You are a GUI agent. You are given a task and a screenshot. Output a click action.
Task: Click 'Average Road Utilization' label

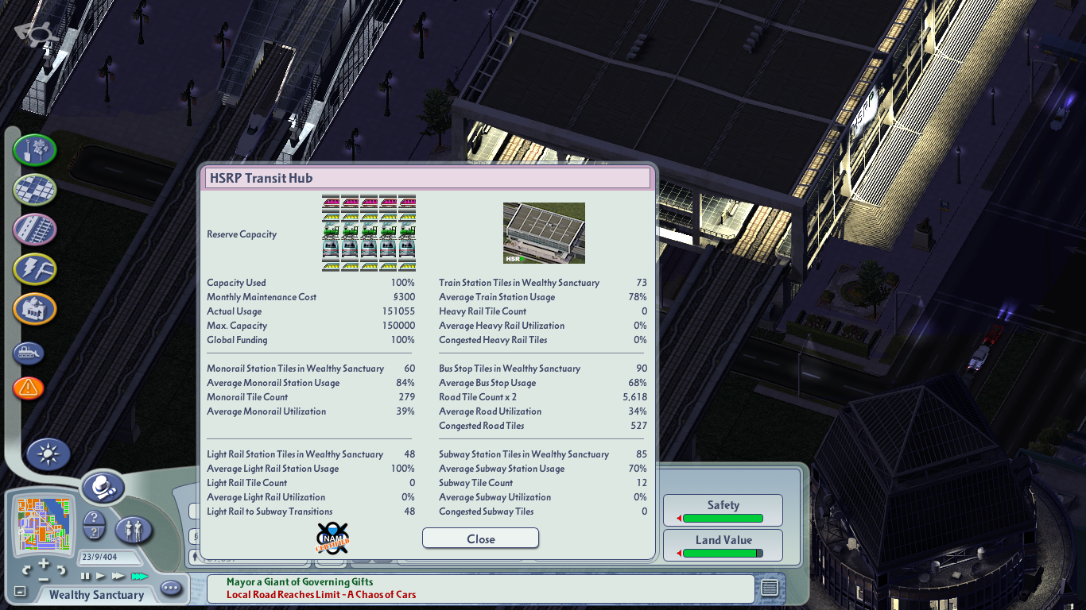point(490,411)
